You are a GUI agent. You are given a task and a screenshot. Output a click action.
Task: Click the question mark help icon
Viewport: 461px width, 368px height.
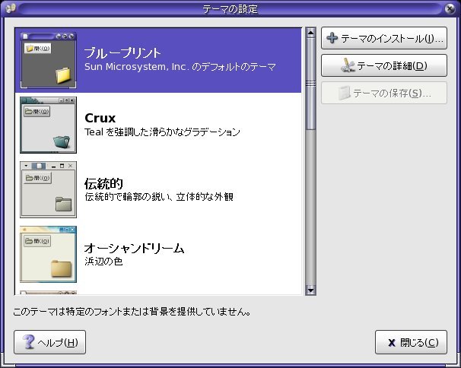coord(29,342)
